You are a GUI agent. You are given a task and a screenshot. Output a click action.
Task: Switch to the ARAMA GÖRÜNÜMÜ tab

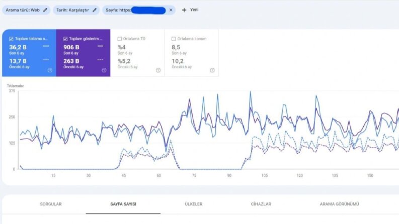click(x=340, y=204)
